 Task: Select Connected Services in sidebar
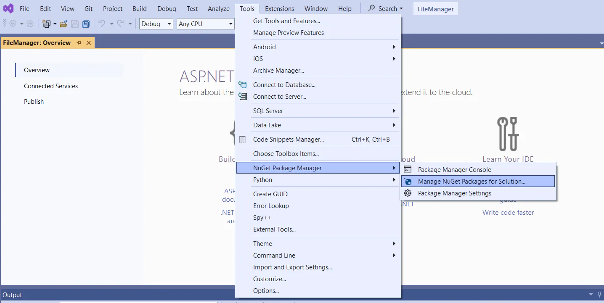(51, 86)
